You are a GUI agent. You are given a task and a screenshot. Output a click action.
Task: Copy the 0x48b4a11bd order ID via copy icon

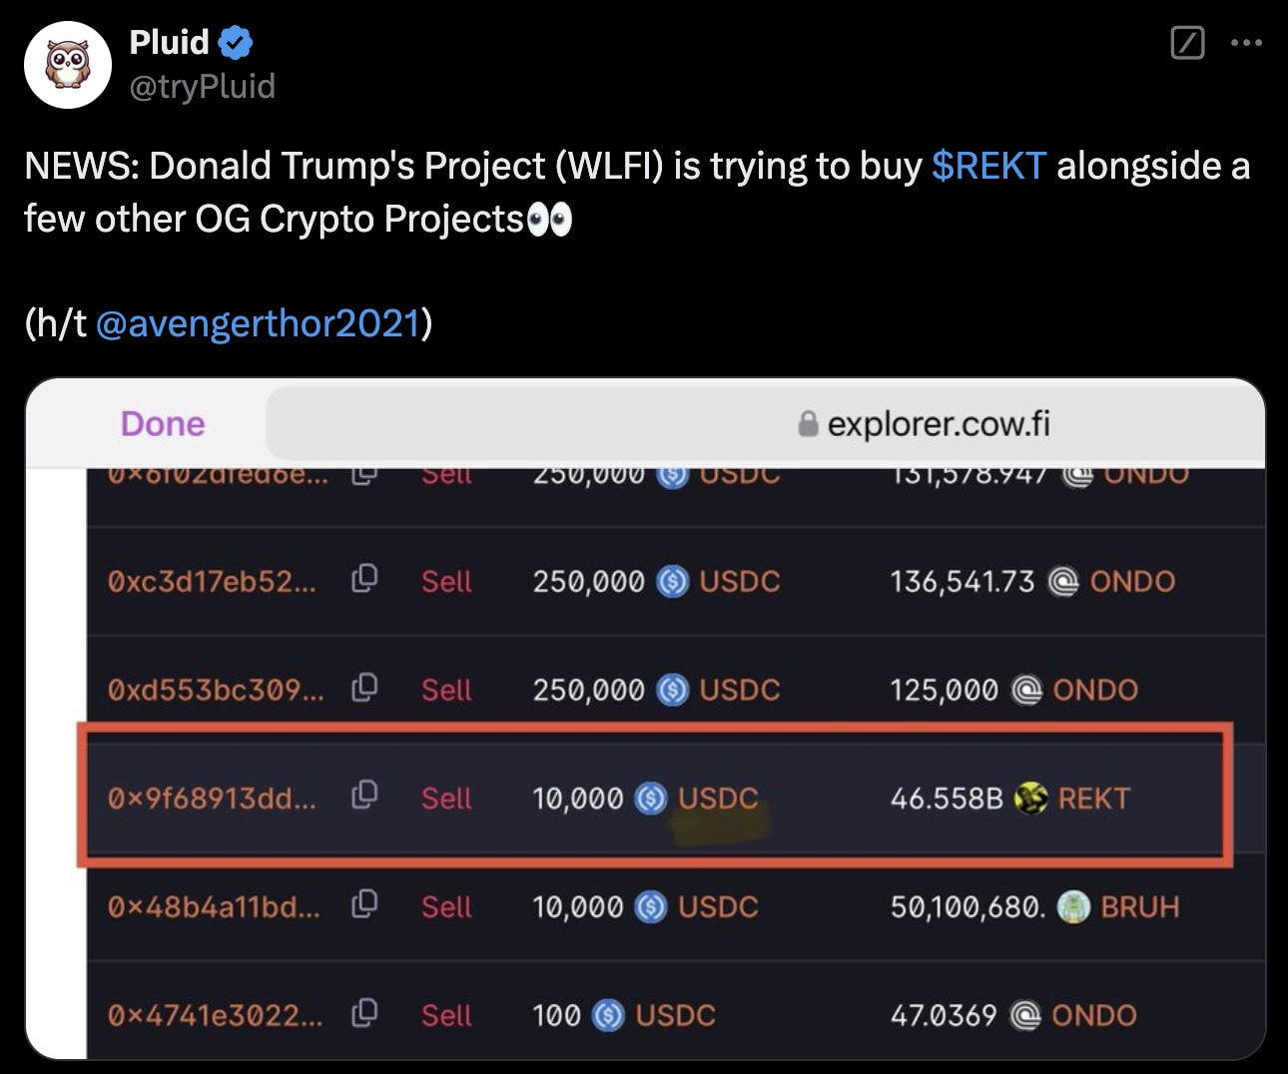364,903
